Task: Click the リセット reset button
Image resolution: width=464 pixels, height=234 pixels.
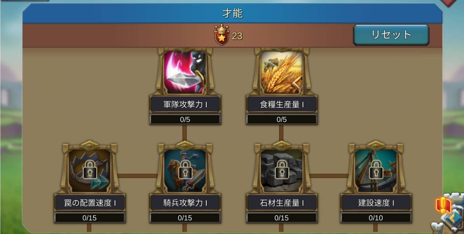Action: pyautogui.click(x=391, y=35)
